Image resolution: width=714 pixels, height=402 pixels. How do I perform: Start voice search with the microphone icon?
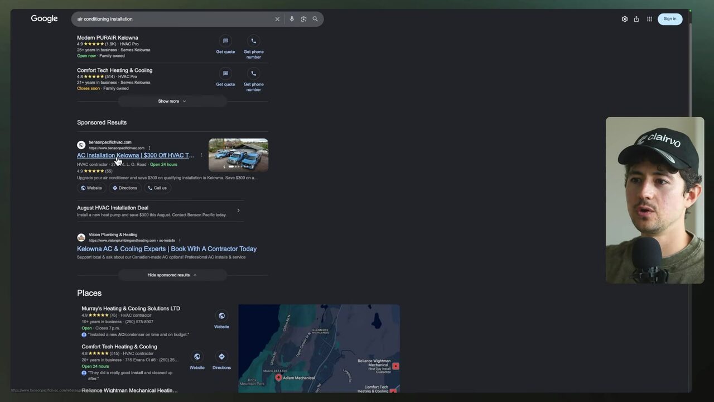(x=292, y=19)
